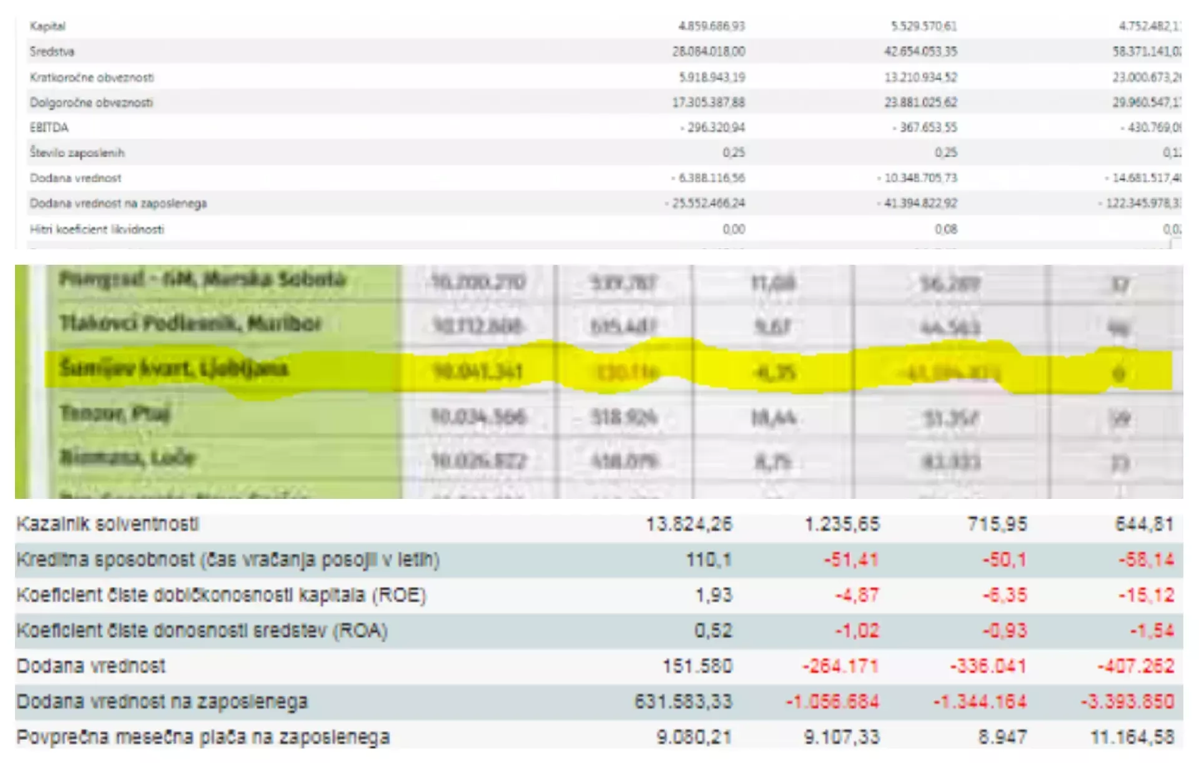
Task: Click the Kapital row label
Action: point(47,26)
